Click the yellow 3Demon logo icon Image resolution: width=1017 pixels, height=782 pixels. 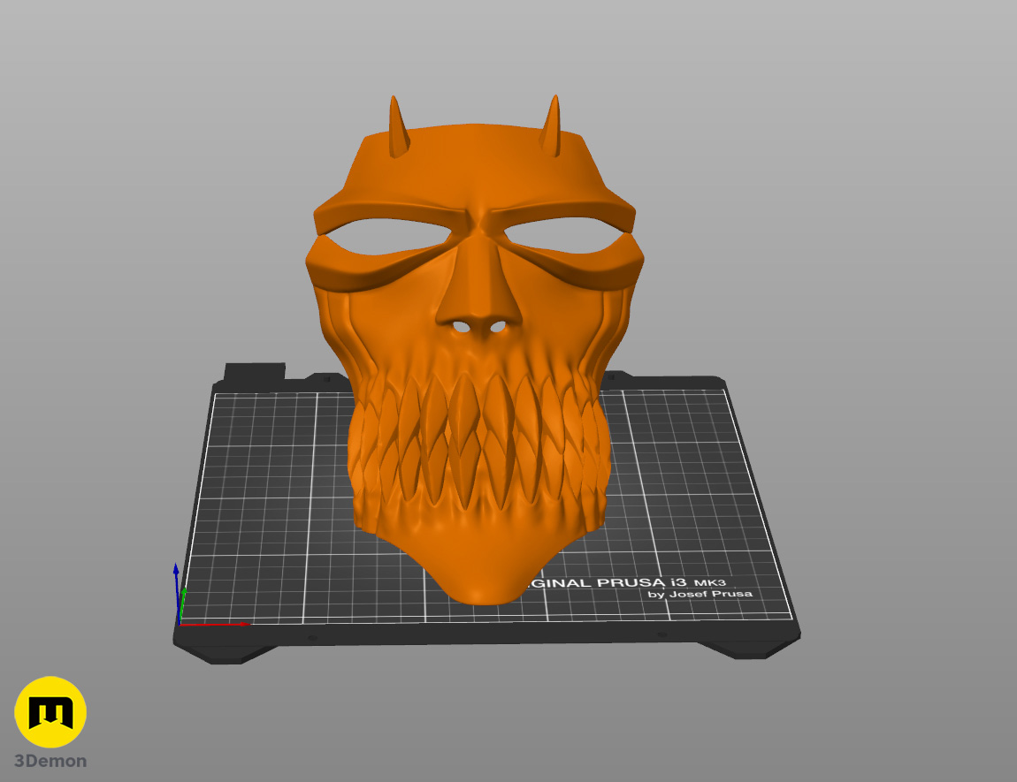pos(50,712)
